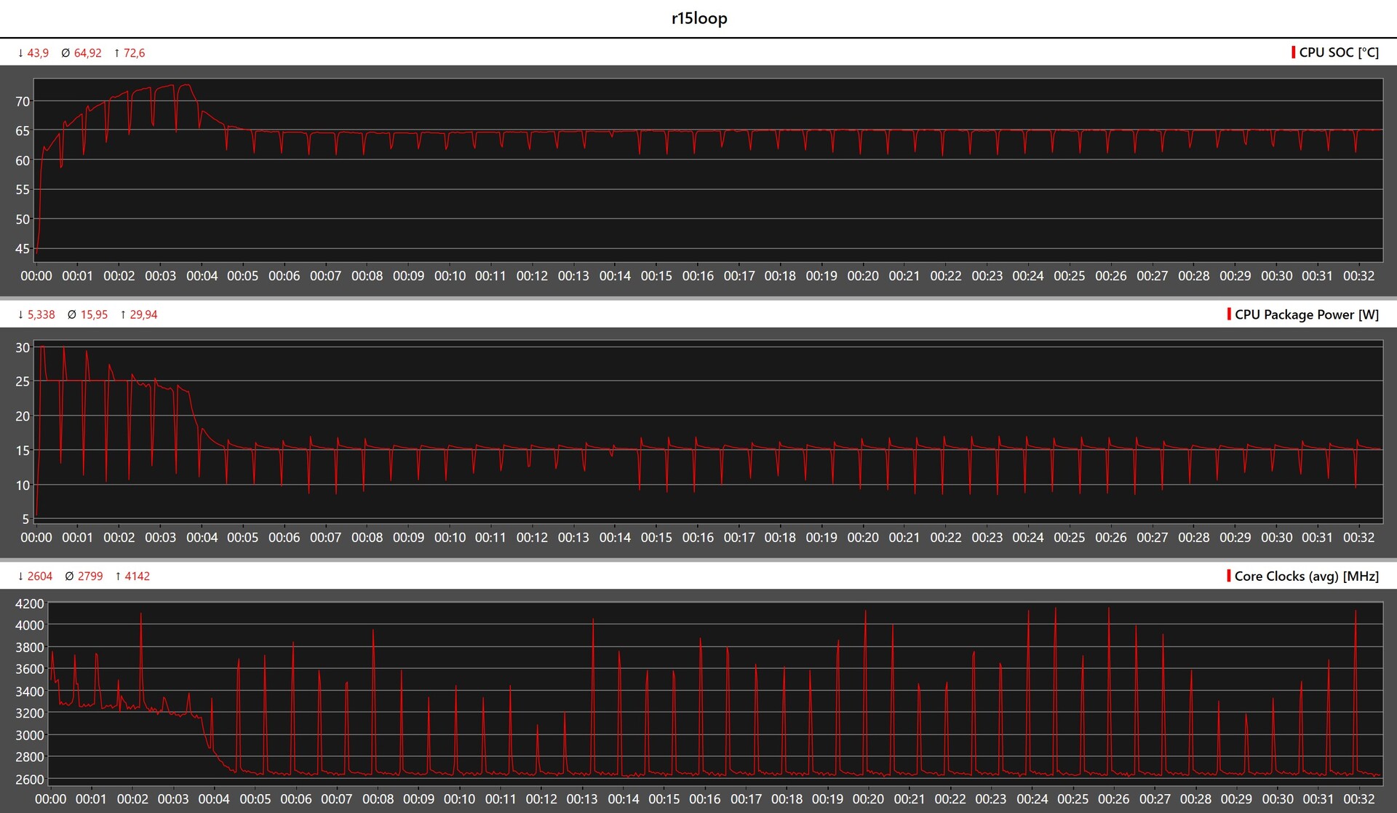Click the CPU SOC [°C] legend label
Screen dimensions: 1397x813
point(1339,52)
